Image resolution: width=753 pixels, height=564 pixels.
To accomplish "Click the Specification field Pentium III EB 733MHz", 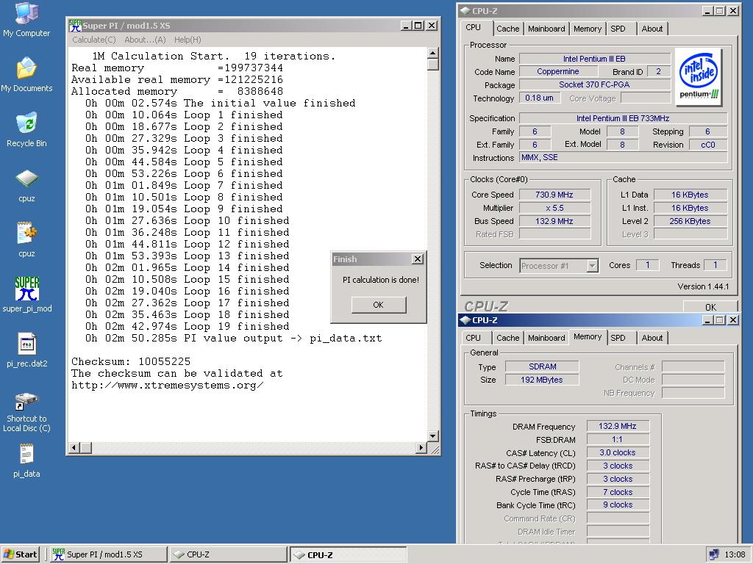I will 623,118.
